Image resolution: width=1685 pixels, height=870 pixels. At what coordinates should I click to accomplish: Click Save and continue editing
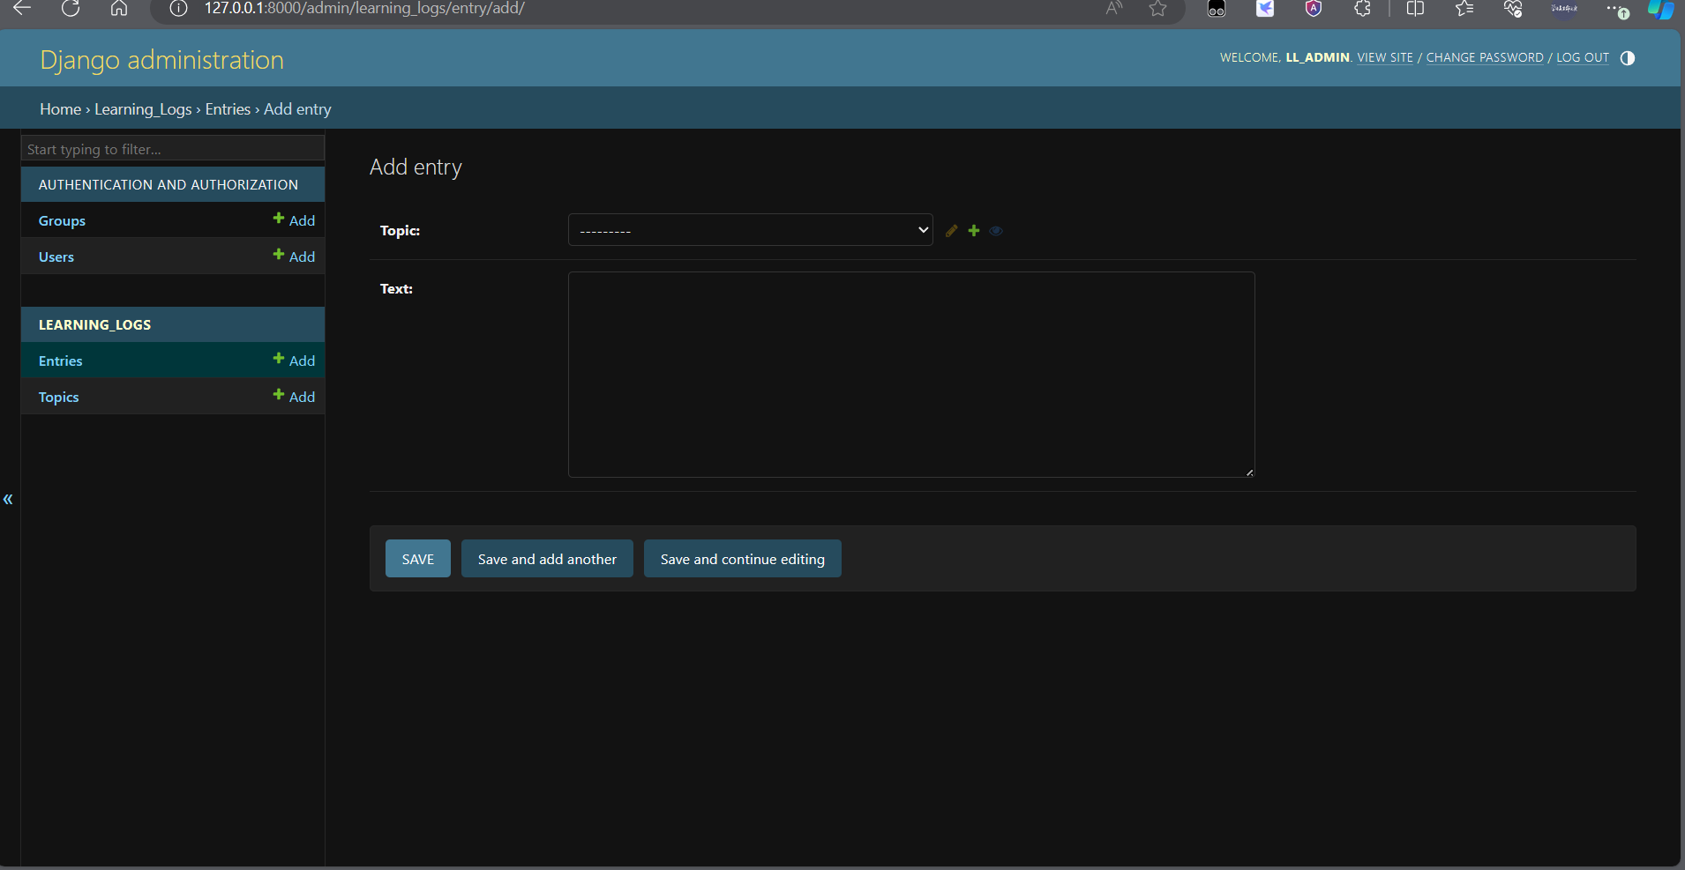(743, 559)
